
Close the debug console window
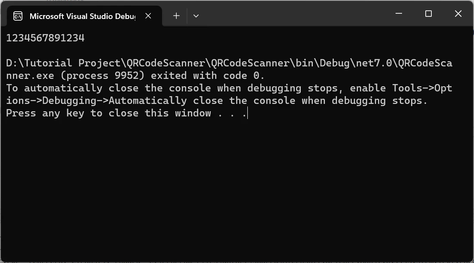pyautogui.click(x=458, y=14)
